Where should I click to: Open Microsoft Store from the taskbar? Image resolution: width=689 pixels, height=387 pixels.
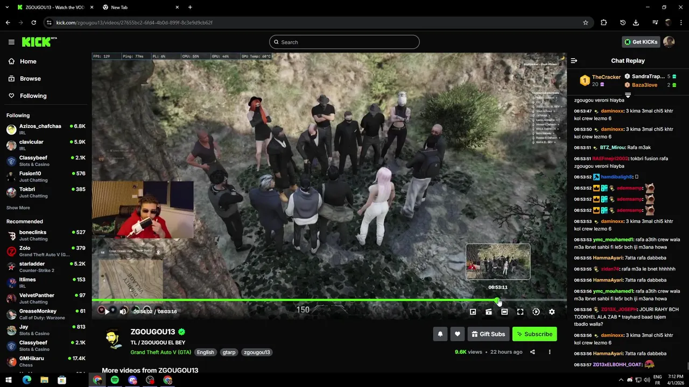click(x=62, y=380)
